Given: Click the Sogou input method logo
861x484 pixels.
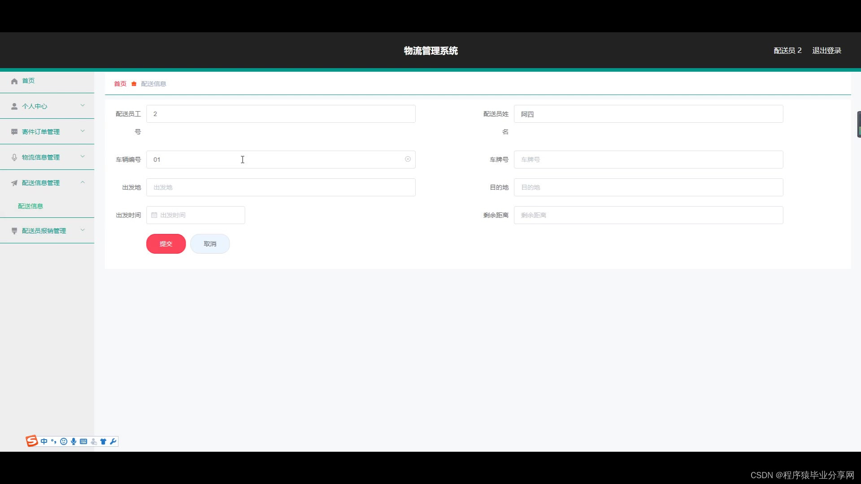Looking at the screenshot, I should click(x=32, y=441).
